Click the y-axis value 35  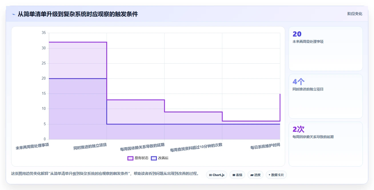pos(44,33)
